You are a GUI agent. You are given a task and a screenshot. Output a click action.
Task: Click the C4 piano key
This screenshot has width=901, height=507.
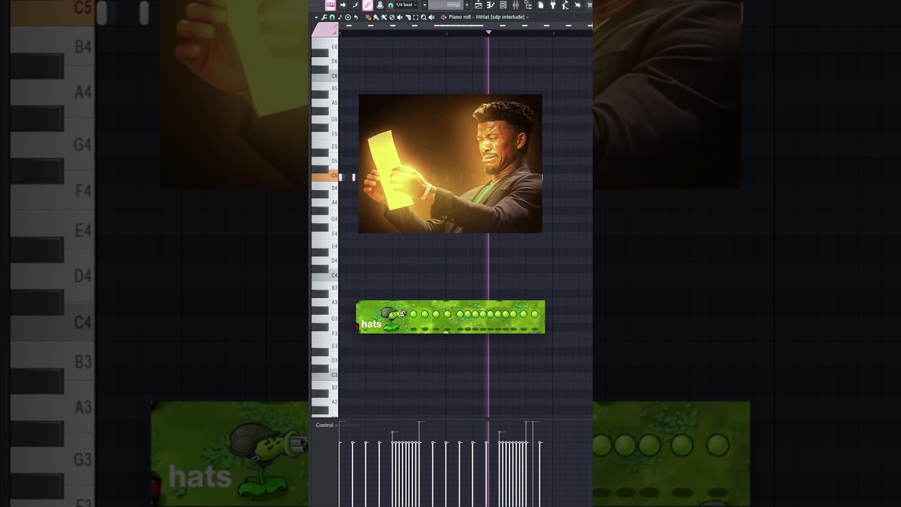[x=325, y=275]
